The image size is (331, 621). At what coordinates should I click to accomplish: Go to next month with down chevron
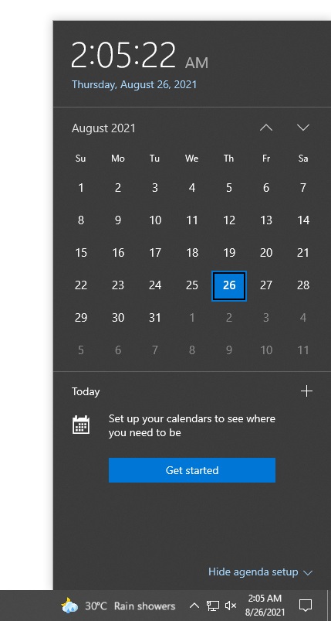[x=303, y=128]
